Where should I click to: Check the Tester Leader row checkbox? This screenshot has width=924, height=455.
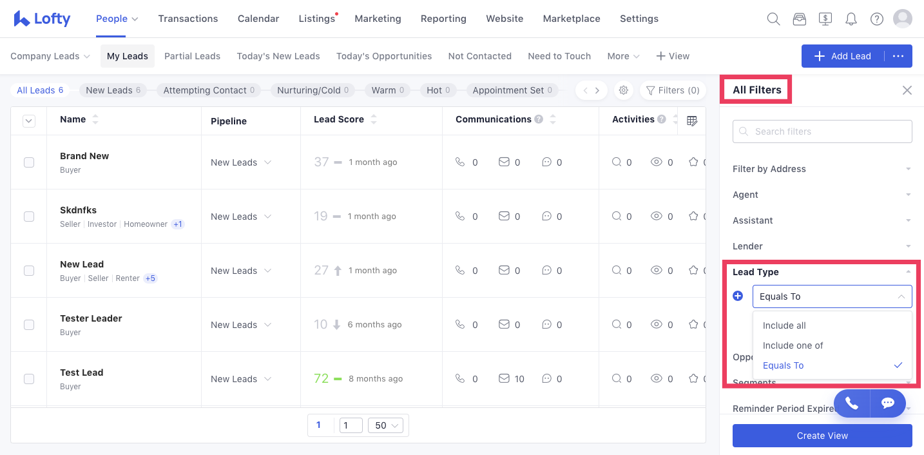click(29, 325)
